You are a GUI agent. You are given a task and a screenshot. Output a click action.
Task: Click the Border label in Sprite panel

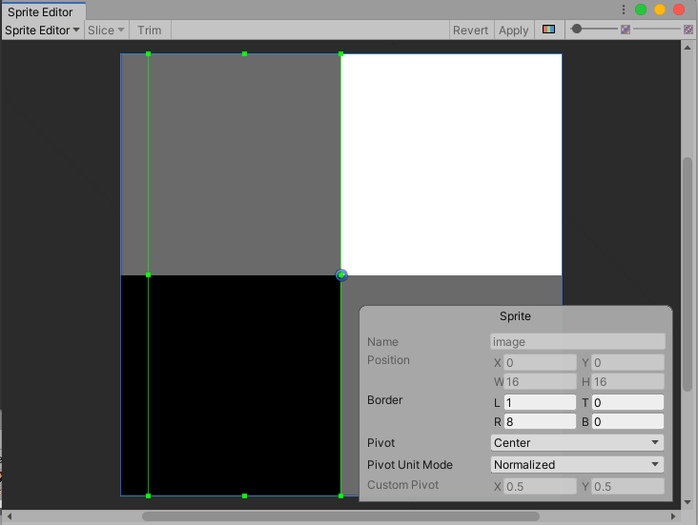point(384,400)
